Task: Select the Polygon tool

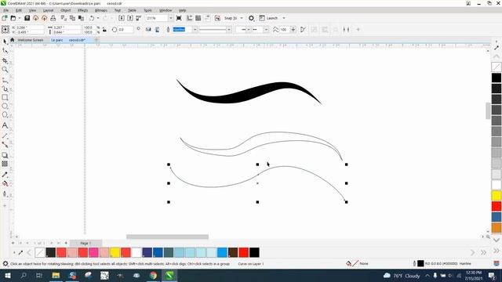Action: coord(5,114)
